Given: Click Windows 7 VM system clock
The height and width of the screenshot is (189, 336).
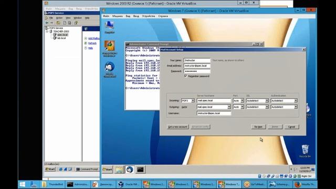Looking at the screenshot, I should (x=306, y=170).
